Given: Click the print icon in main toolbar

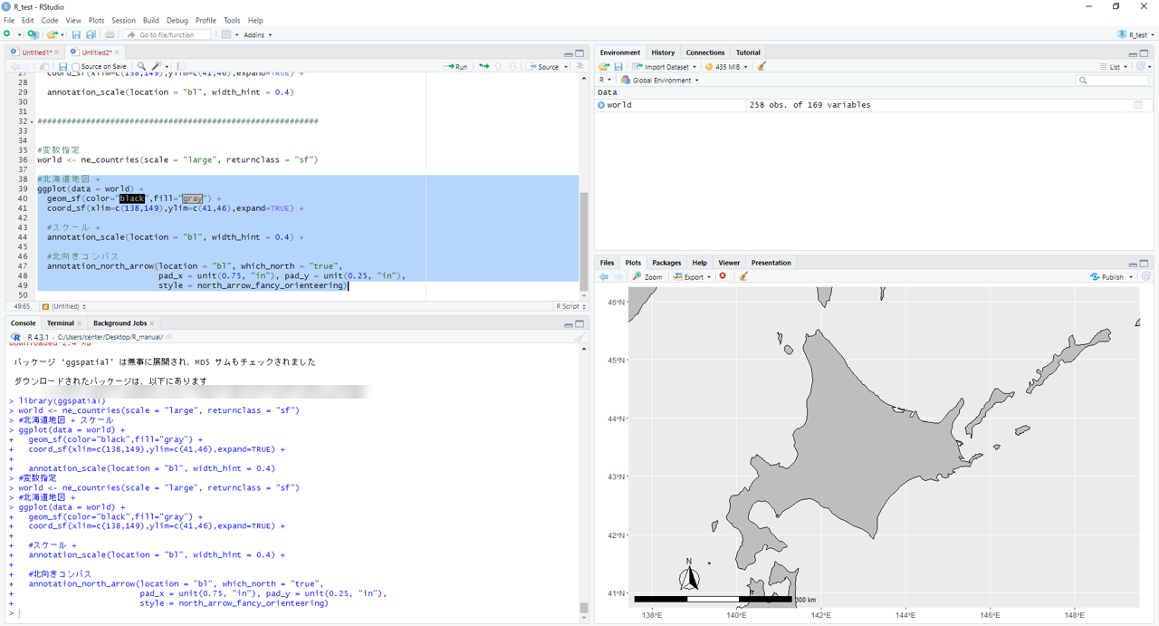Looking at the screenshot, I should (110, 34).
